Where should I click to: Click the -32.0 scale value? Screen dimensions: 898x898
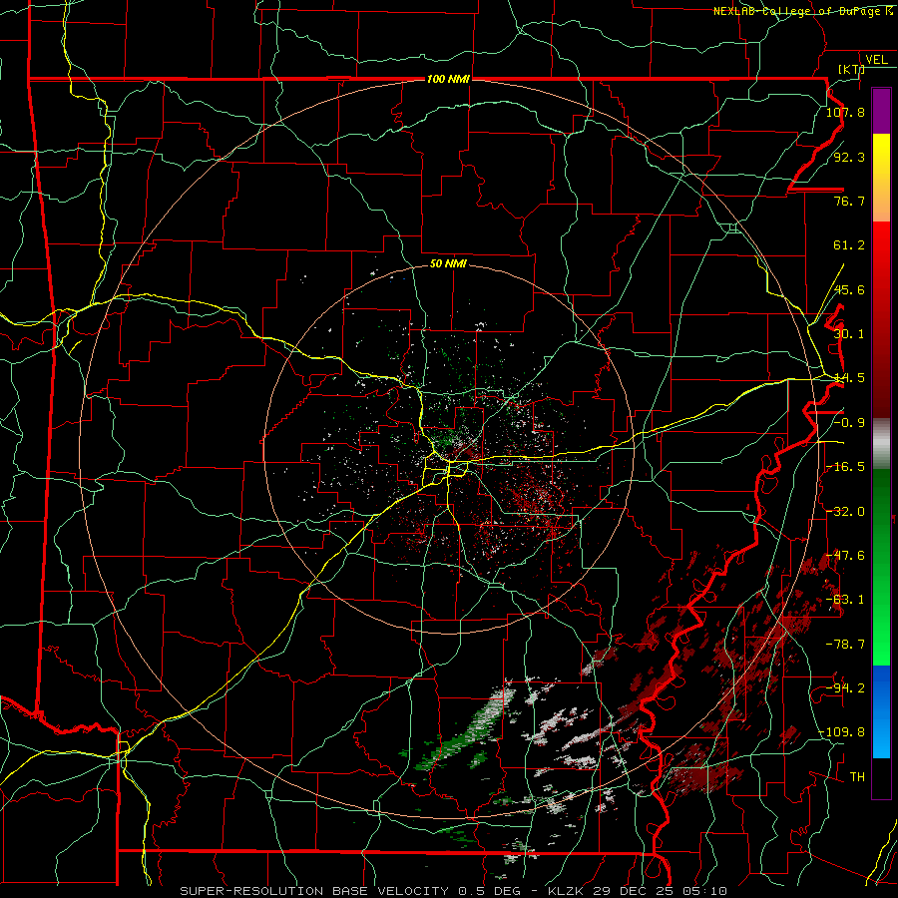click(845, 512)
